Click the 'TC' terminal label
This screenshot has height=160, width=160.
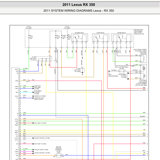(x=17, y=98)
